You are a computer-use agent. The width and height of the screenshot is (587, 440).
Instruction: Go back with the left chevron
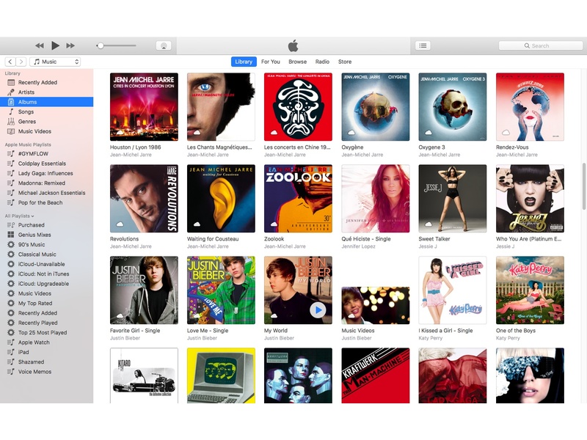10,62
